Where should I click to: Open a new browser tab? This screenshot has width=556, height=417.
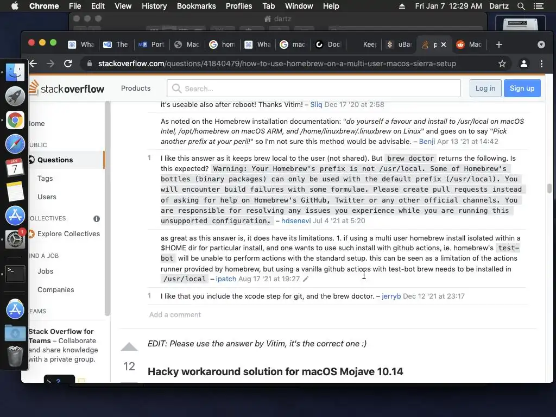click(499, 45)
